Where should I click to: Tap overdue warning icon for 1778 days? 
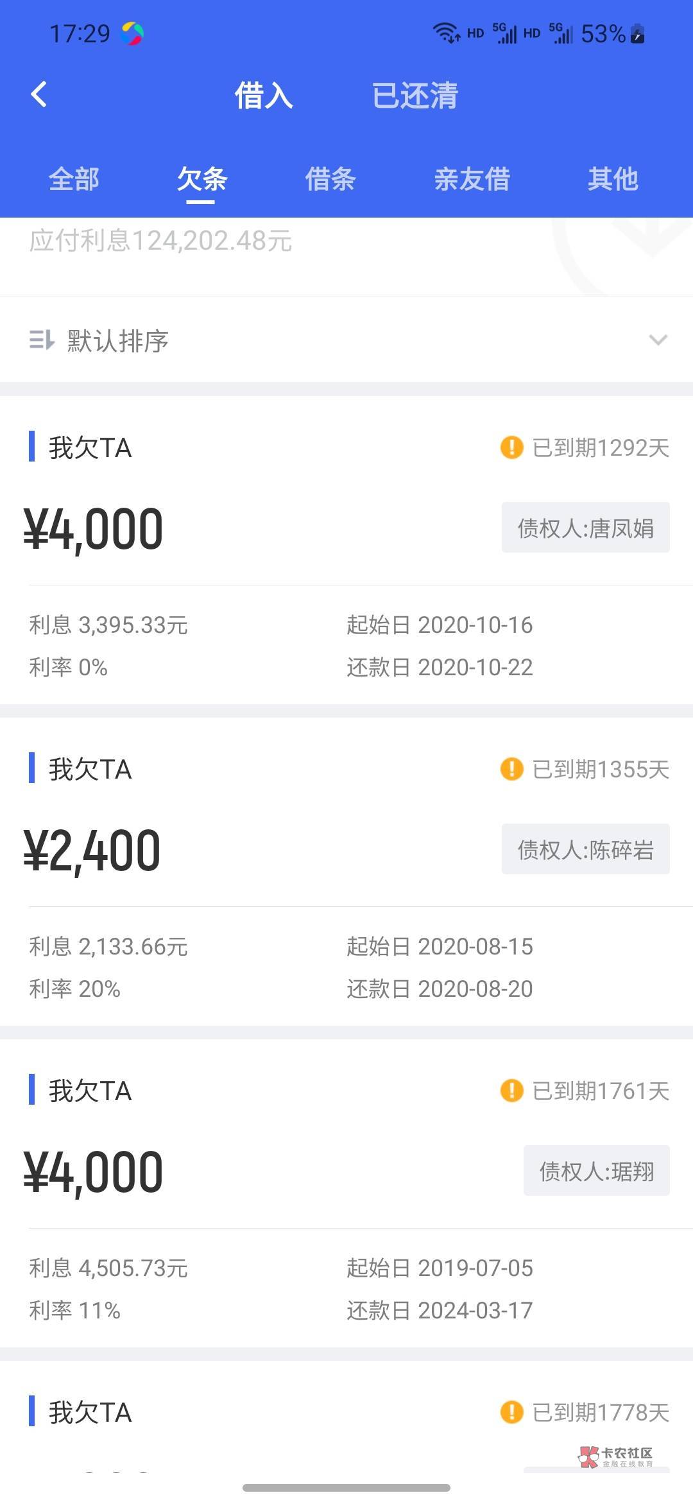(511, 1412)
